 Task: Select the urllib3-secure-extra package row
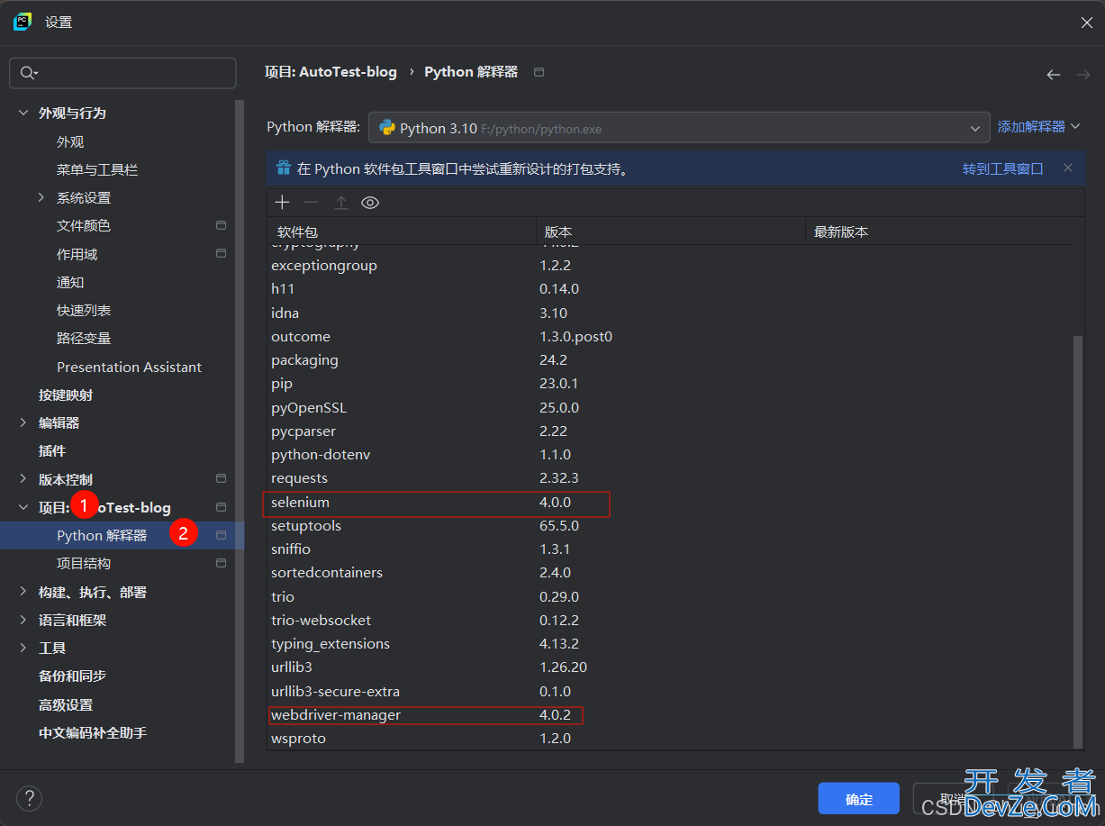670,691
